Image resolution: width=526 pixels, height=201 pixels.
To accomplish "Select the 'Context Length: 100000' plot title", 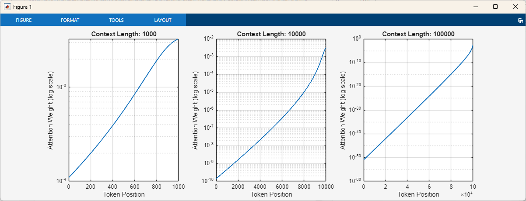I will [418, 34].
